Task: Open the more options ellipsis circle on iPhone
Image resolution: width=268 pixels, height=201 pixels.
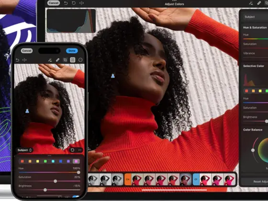Action: (80, 60)
